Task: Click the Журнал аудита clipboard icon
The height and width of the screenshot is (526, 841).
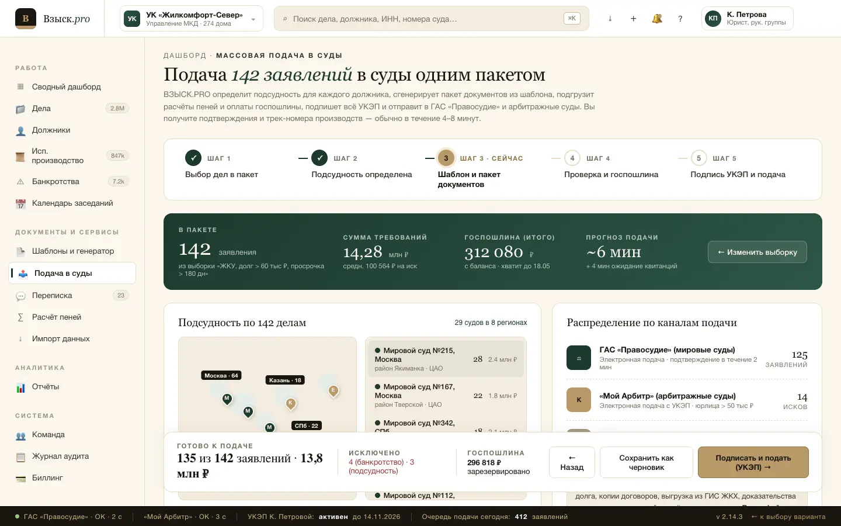Action: tap(20, 456)
